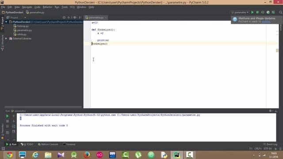
Task: Toggle soft-wrap in the Run console
Action: tap(14, 126)
